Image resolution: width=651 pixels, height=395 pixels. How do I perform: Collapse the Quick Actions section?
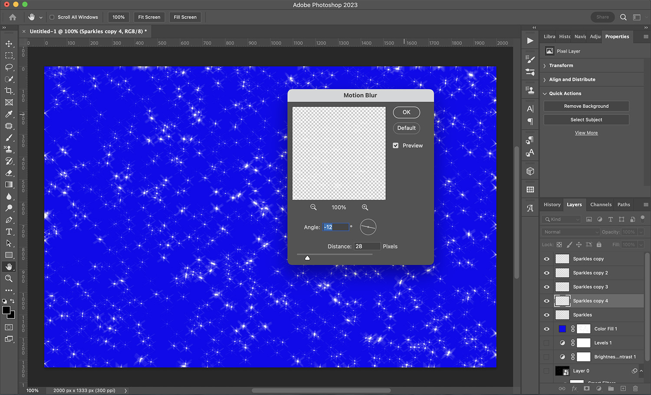point(545,94)
